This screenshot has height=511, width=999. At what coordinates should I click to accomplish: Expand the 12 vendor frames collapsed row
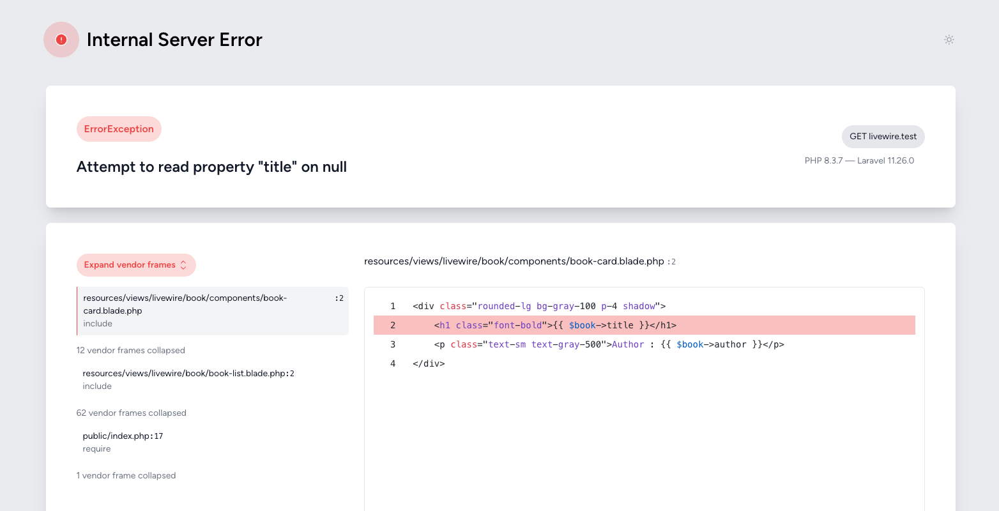tap(131, 351)
